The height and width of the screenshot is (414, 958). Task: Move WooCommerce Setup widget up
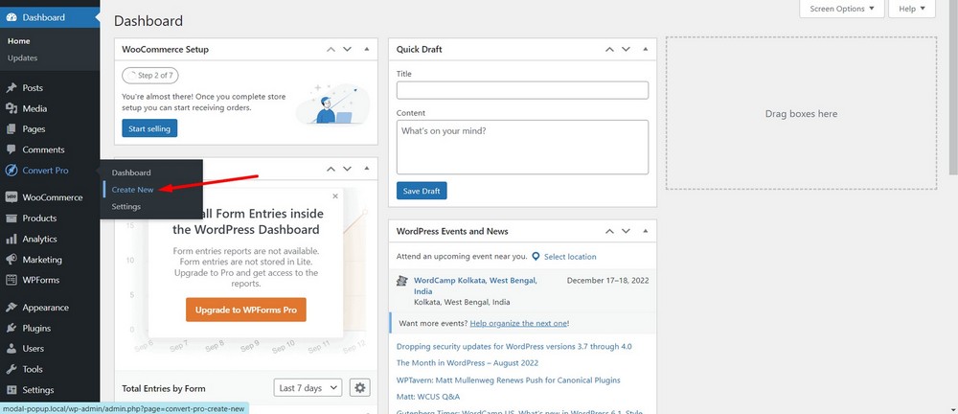coord(331,50)
